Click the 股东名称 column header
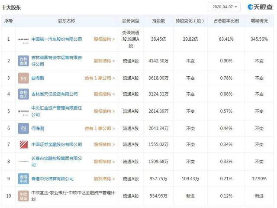Viewport: 277px width, 208px height. (x=67, y=21)
